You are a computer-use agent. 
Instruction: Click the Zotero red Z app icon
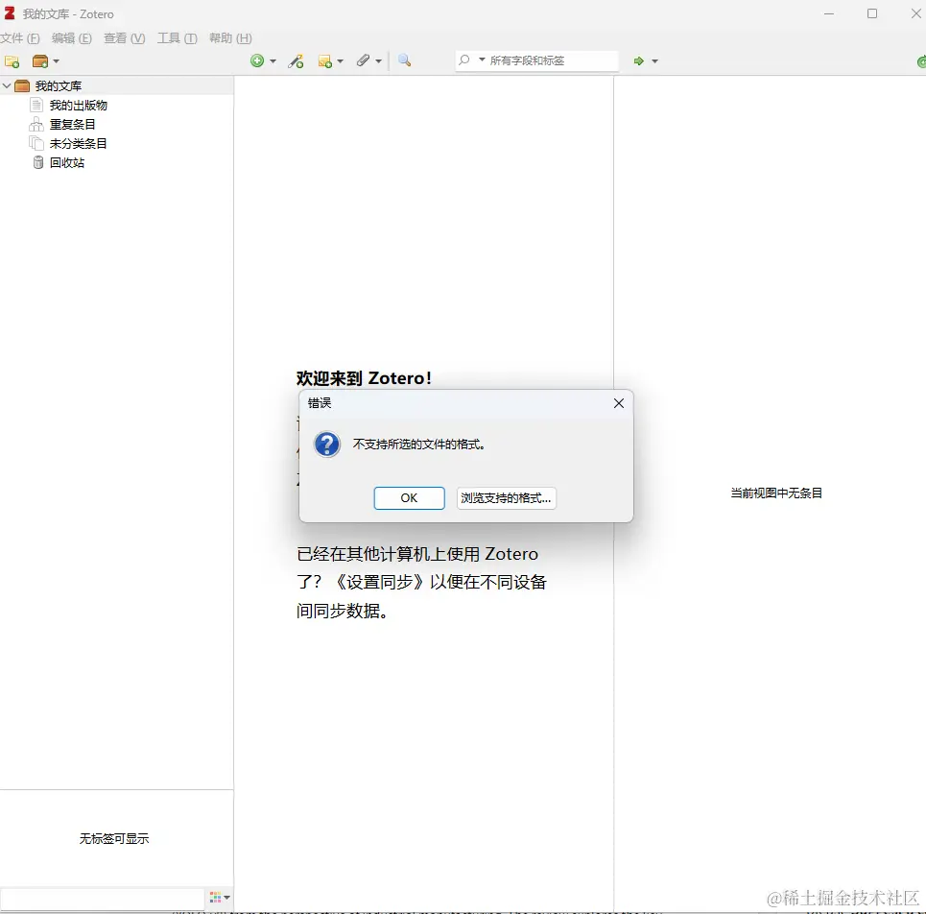[x=10, y=13]
